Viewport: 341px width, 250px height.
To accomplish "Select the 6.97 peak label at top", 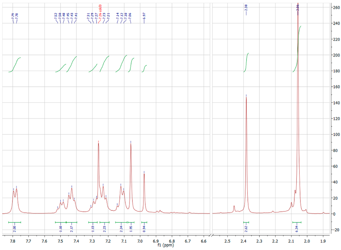I will point(144,16).
